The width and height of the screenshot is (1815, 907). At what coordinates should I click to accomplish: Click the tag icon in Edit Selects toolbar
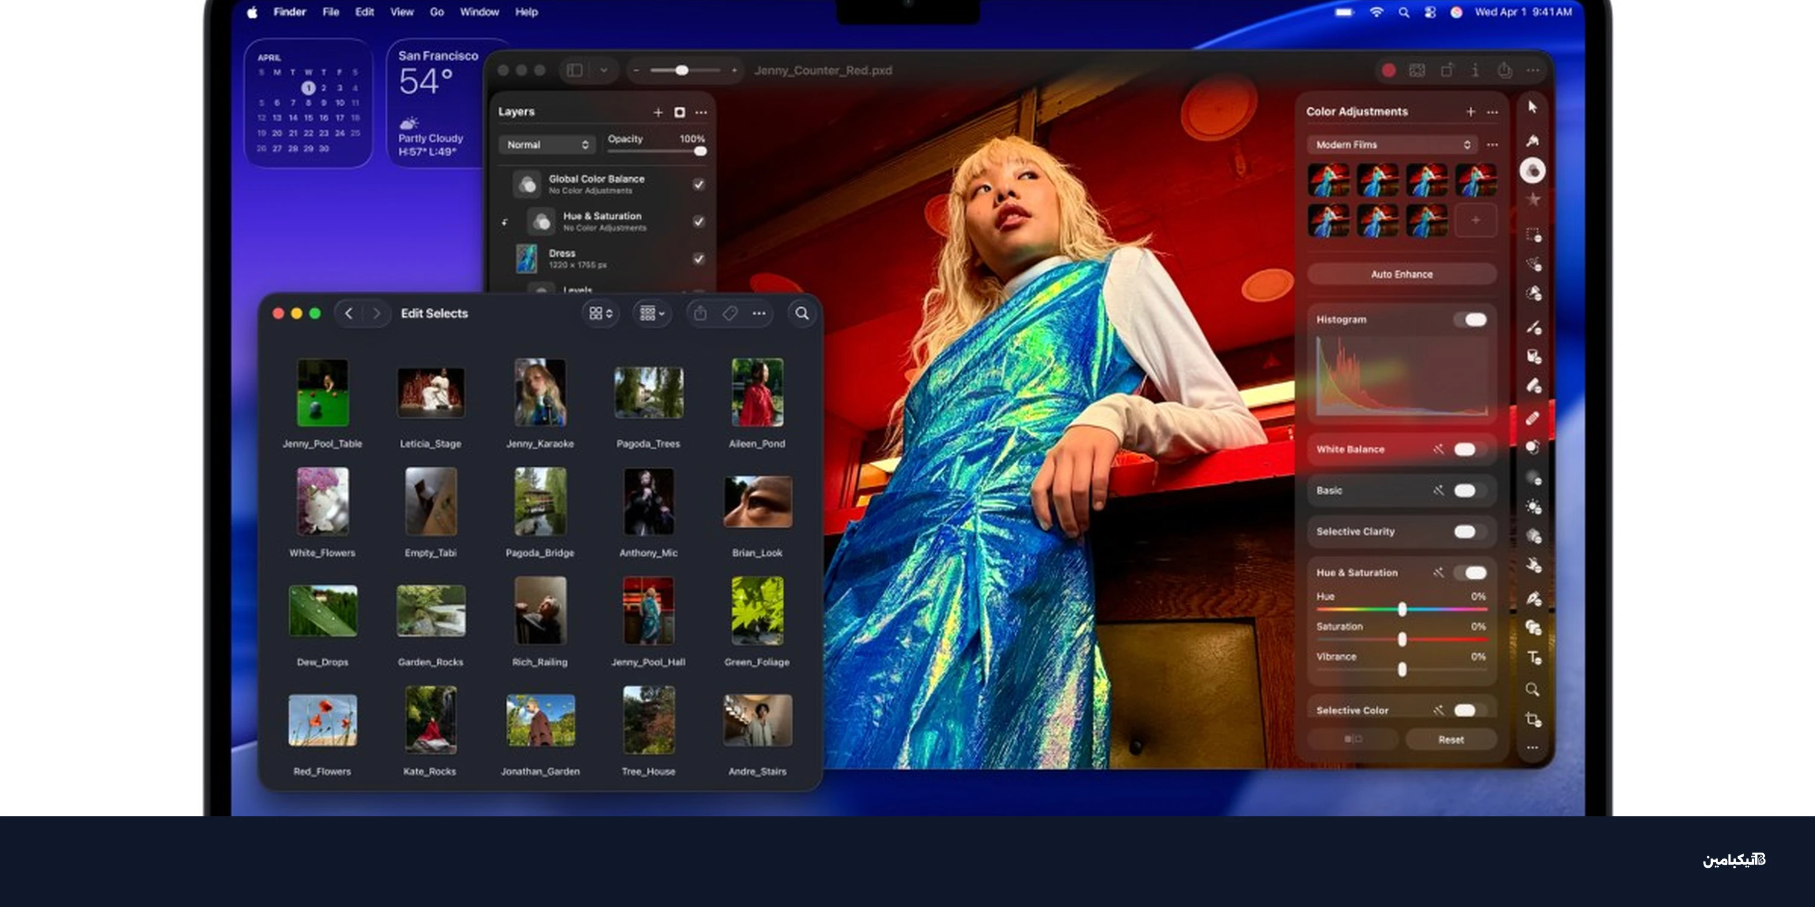(x=730, y=313)
